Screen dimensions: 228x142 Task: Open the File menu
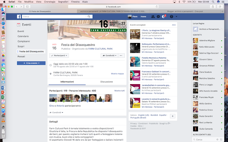20,2
